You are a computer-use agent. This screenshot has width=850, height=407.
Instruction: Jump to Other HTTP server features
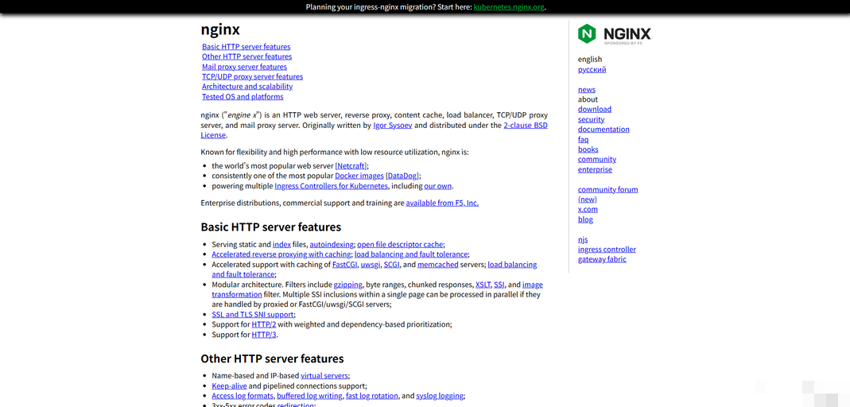pyautogui.click(x=246, y=56)
